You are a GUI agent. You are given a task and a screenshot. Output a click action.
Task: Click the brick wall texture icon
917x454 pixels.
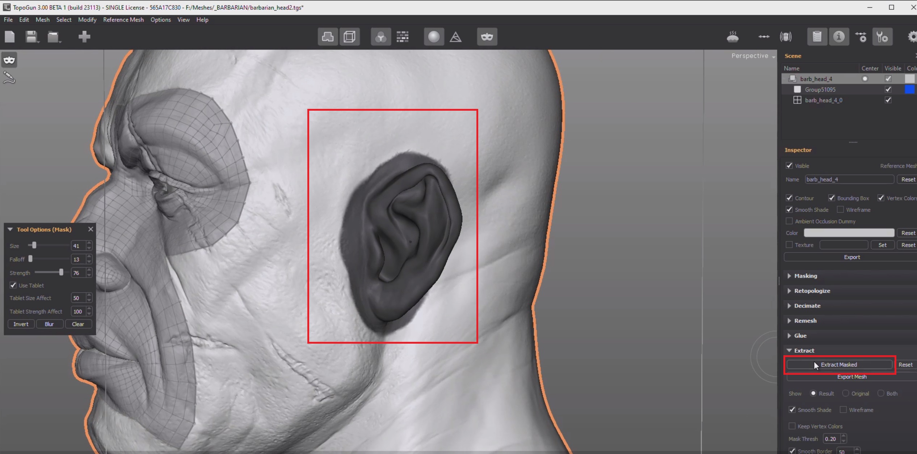tap(402, 37)
